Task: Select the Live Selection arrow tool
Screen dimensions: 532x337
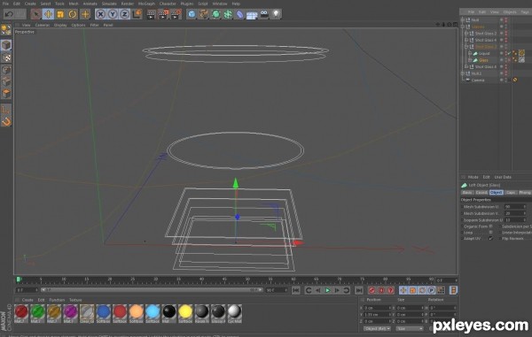Action: click(35, 14)
